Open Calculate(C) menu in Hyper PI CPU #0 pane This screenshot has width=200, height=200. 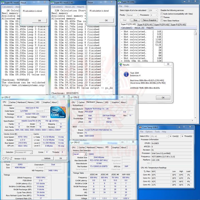click(x=127, y=28)
